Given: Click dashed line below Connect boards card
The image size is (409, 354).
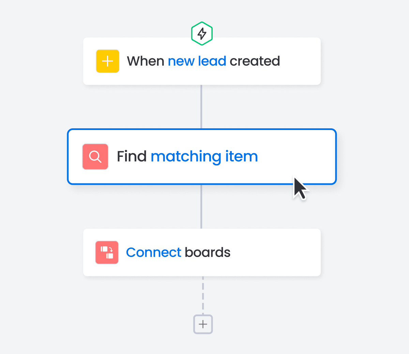Looking at the screenshot, I should coord(203,295).
